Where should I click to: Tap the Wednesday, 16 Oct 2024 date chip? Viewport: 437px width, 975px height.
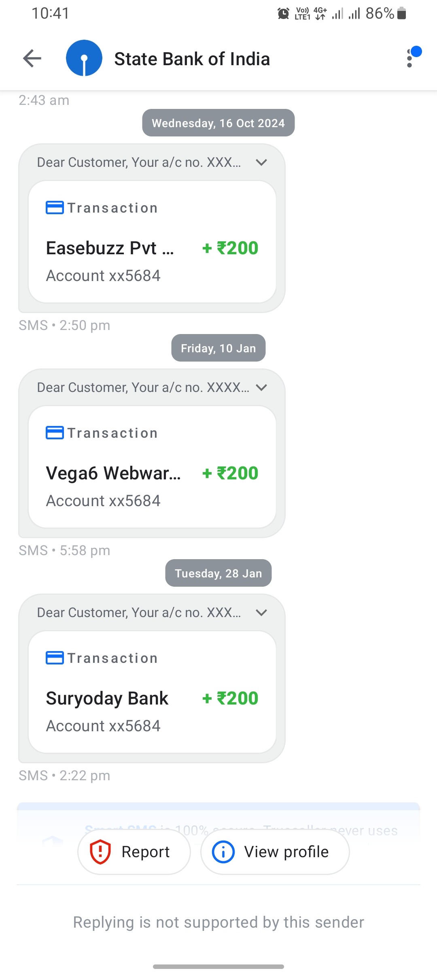(x=218, y=123)
